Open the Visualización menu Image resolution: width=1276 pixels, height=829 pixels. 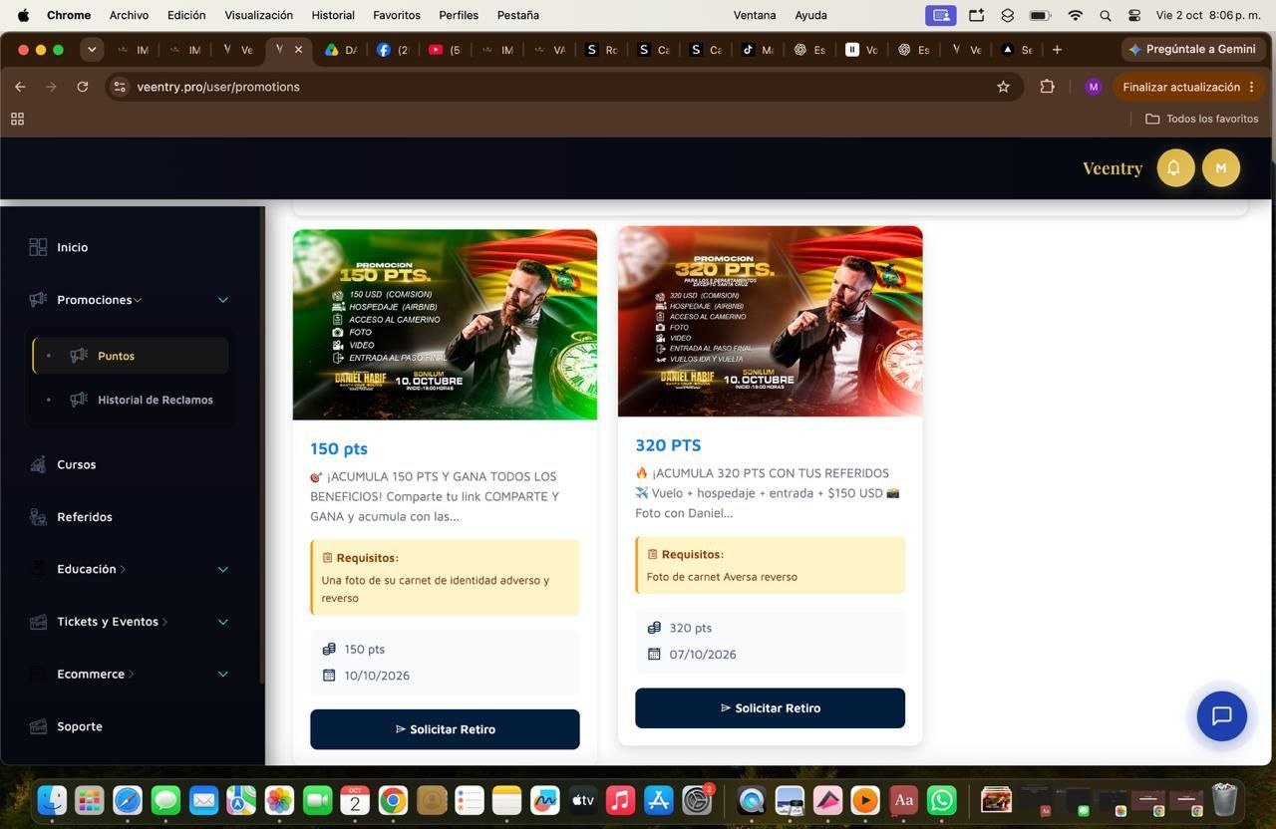(259, 15)
